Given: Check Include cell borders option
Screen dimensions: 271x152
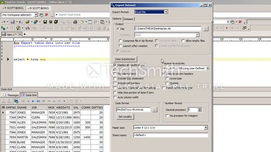Looking at the screenshot, I should [x=115, y=83].
